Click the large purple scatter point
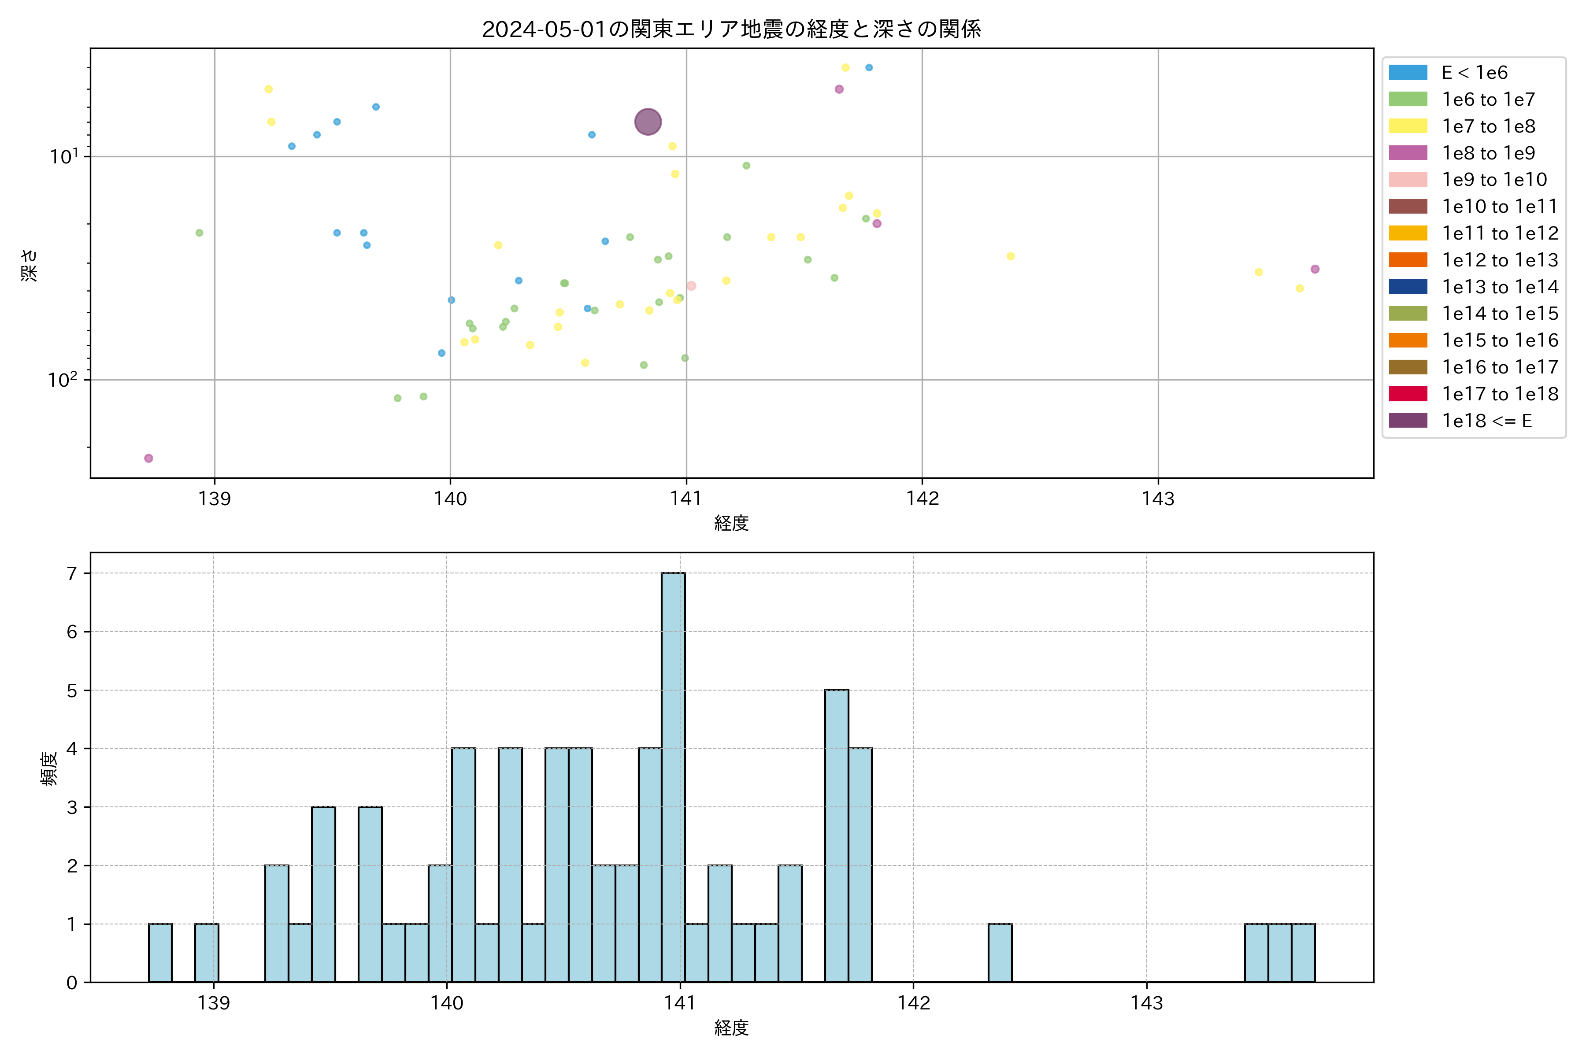The width and height of the screenshot is (1586, 1057). click(647, 122)
